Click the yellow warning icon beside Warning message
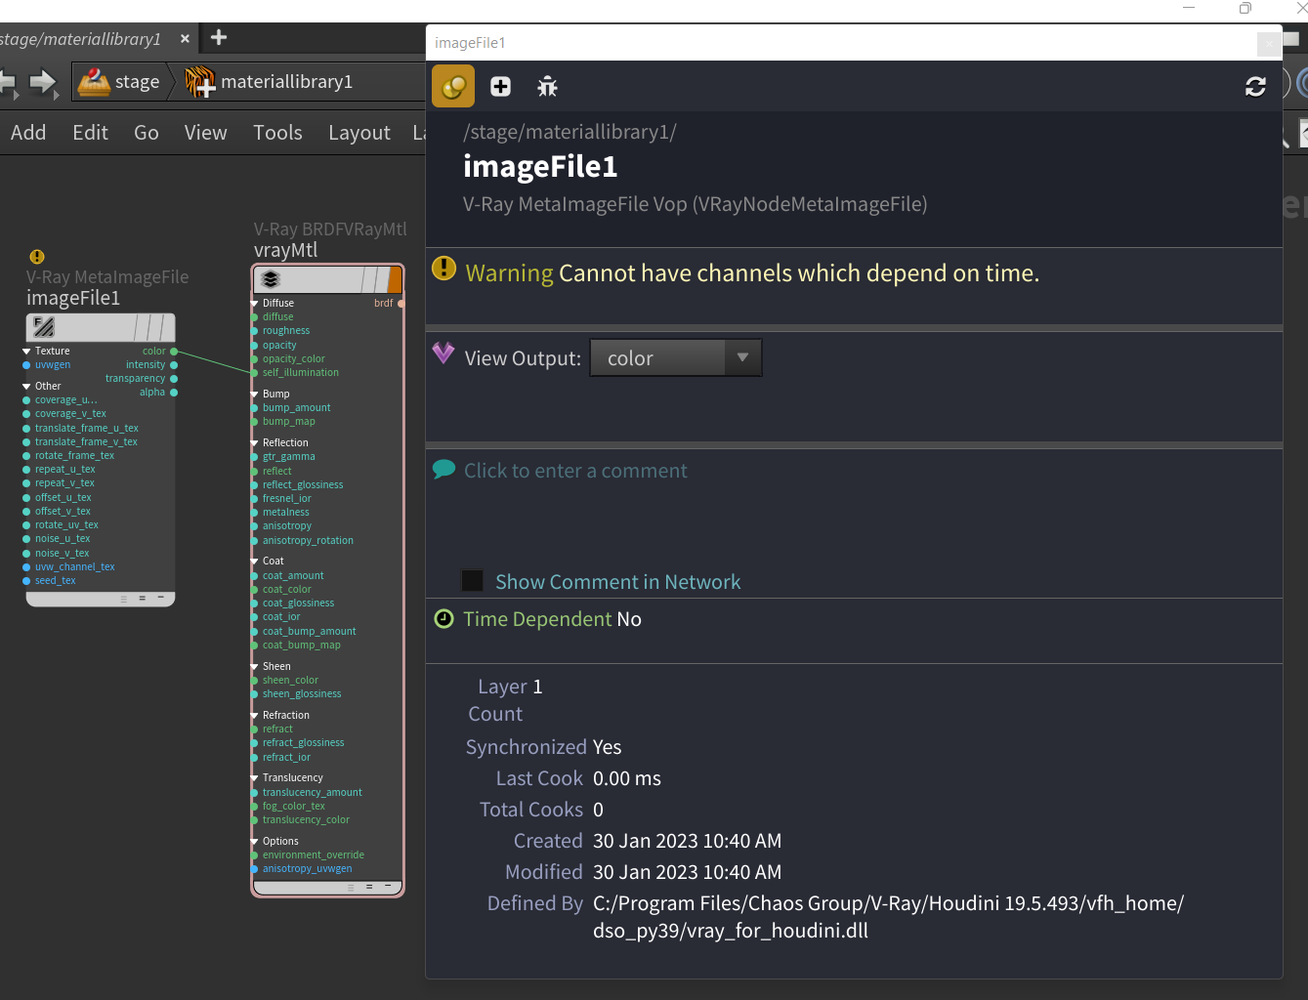The width and height of the screenshot is (1308, 1000). click(443, 268)
